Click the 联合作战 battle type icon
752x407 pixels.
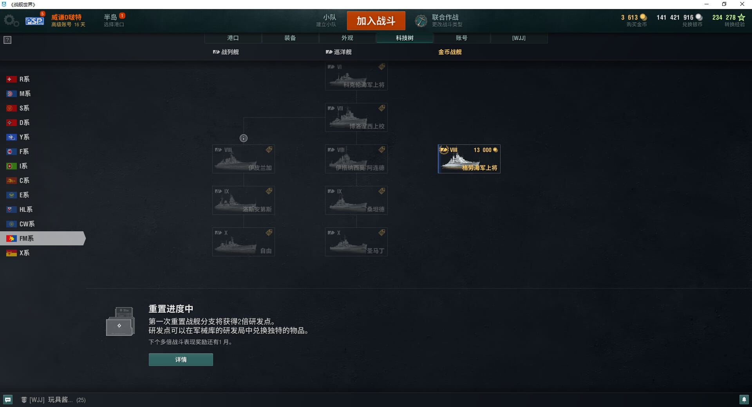[421, 21]
